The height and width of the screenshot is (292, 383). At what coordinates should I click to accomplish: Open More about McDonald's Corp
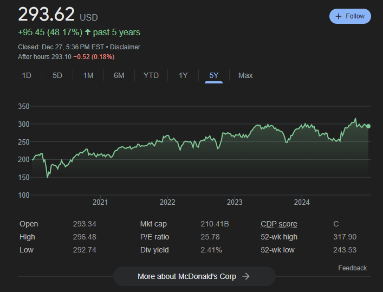[194, 276]
